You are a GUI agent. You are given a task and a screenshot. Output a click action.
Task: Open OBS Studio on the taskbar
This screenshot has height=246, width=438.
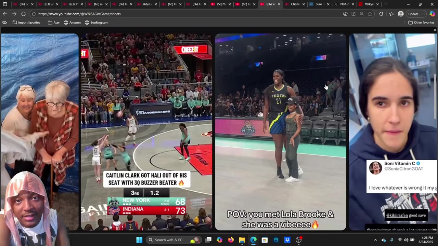(298, 240)
